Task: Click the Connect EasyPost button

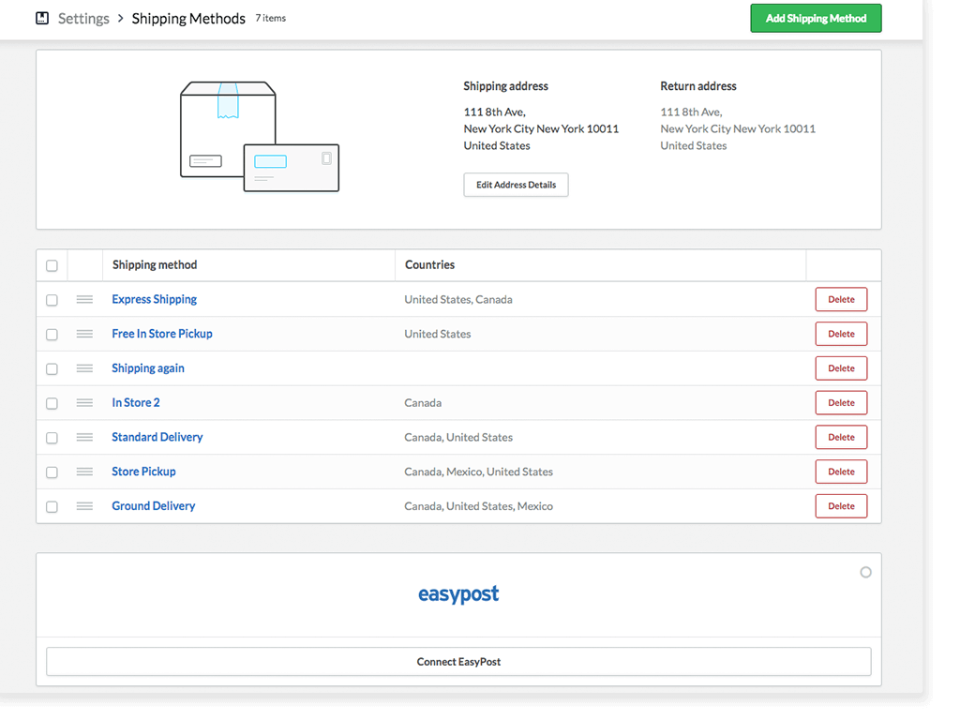Action: [x=458, y=662]
